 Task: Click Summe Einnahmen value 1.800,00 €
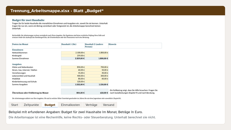click(x=96, y=58)
